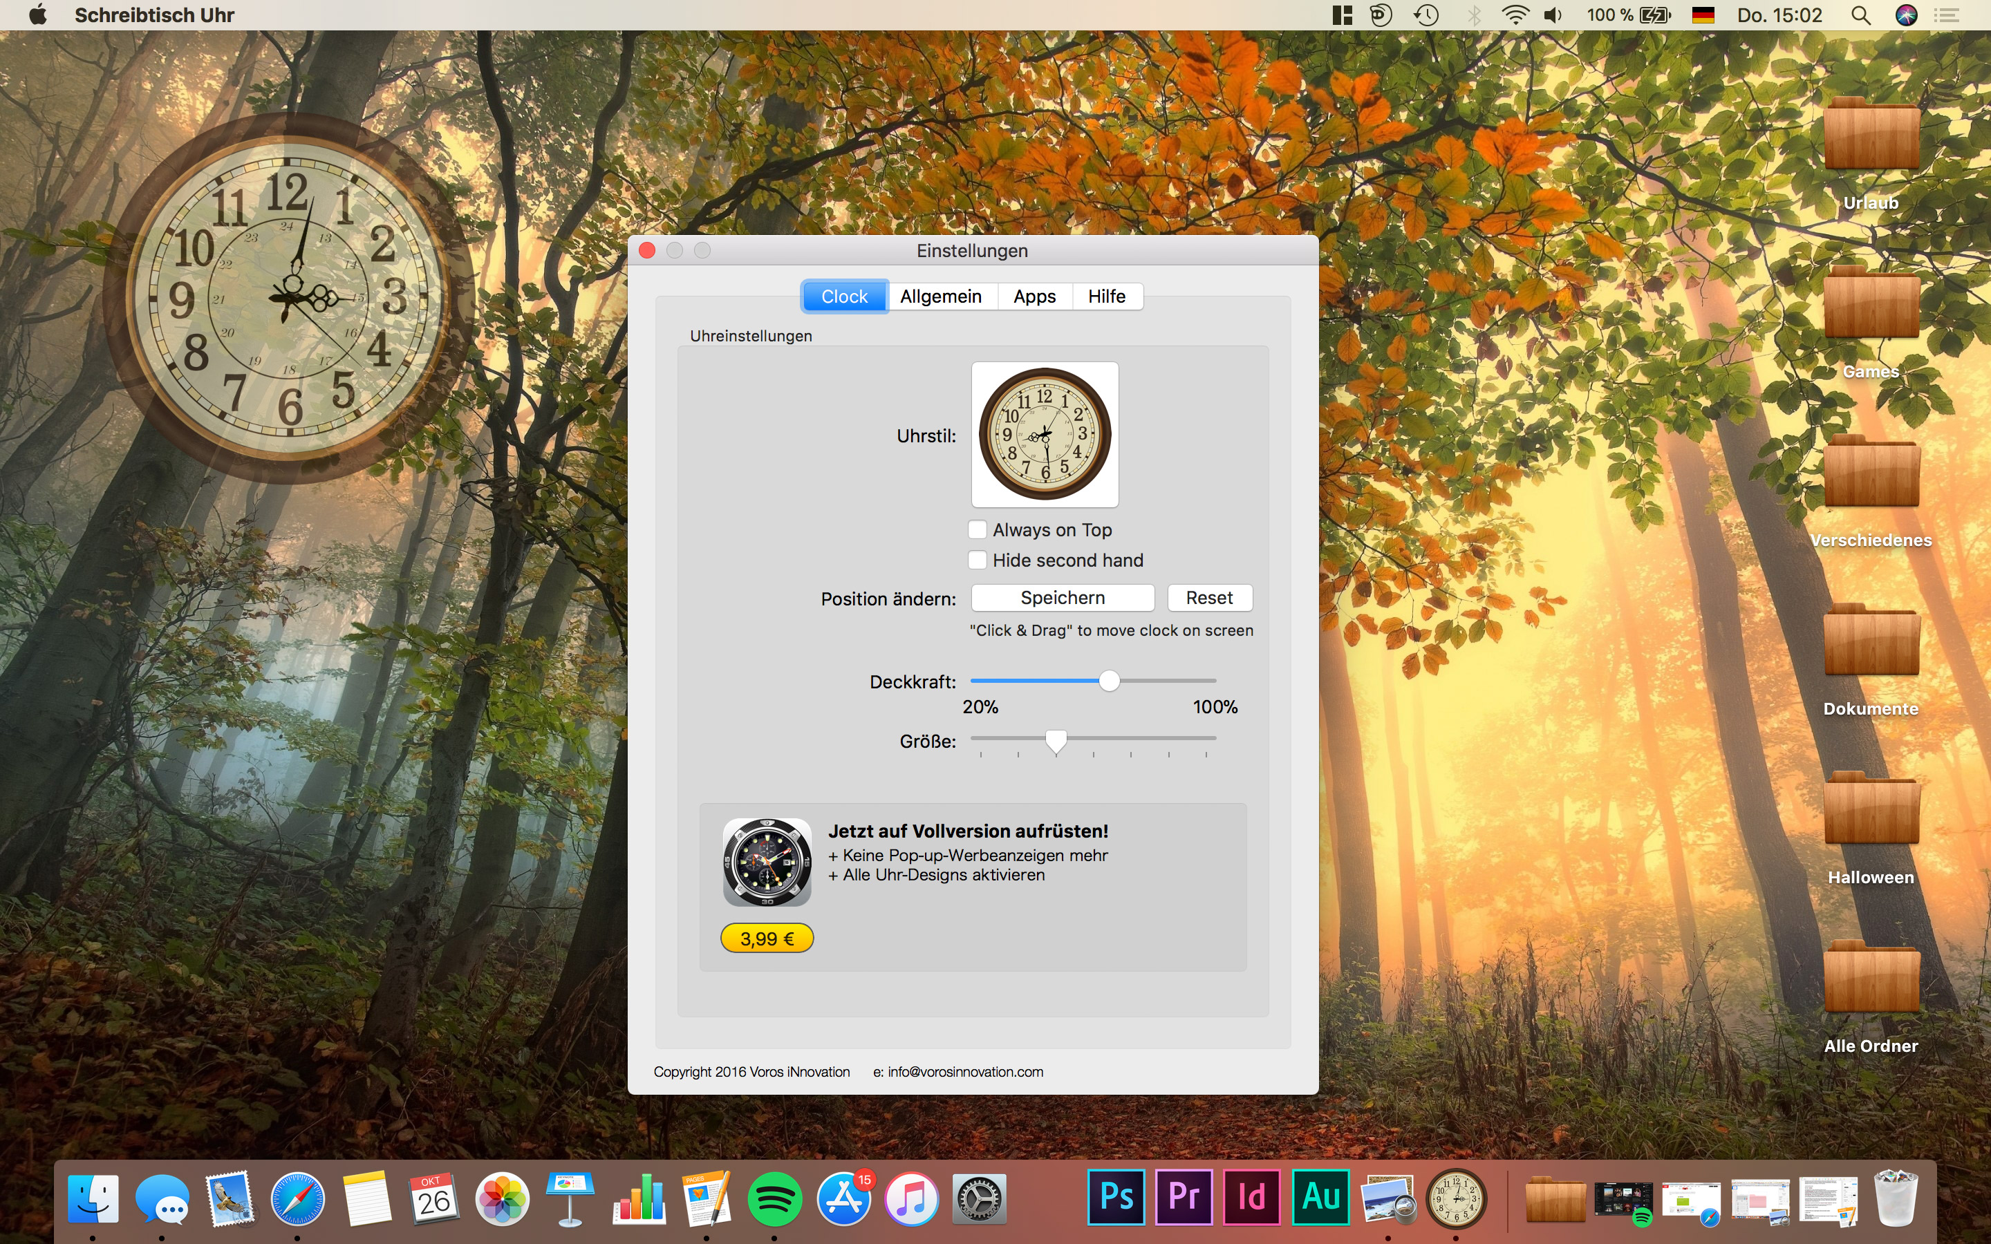Open Adobe Audition in the dock
Image resolution: width=1991 pixels, height=1244 pixels.
coord(1320,1196)
